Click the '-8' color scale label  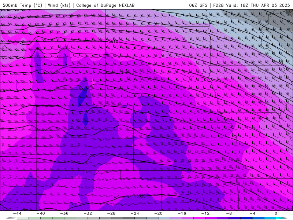[229, 213]
